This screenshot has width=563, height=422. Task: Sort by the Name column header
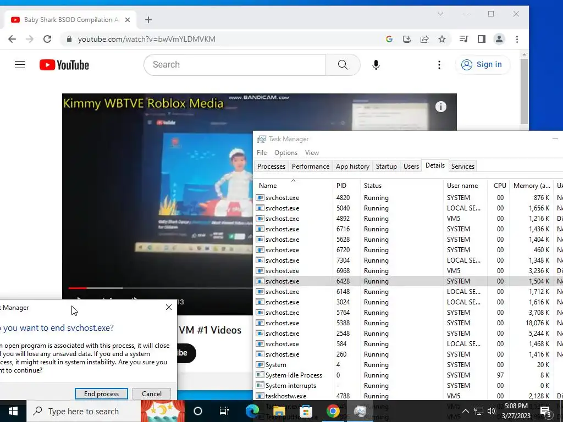(294, 185)
